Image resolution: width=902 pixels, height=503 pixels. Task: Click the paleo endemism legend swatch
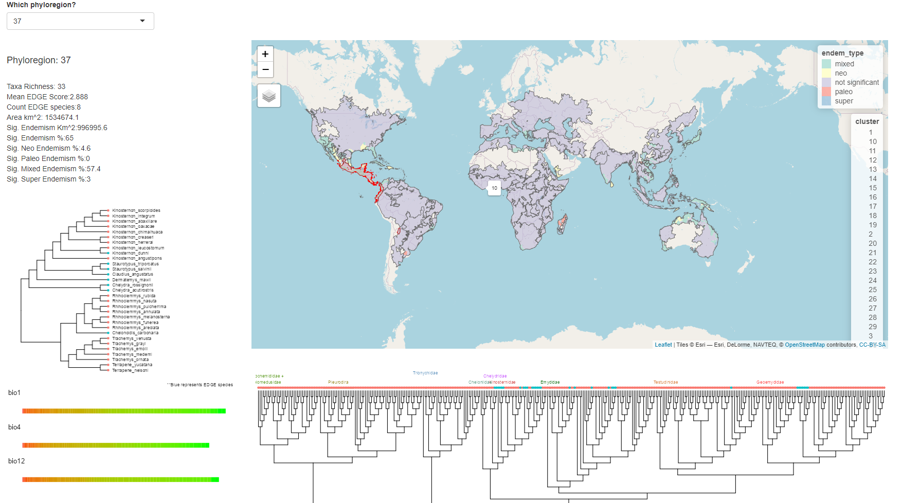[x=826, y=92]
